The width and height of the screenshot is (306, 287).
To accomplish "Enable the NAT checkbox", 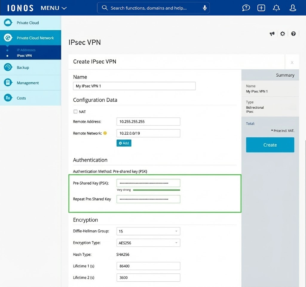I will [75, 111].
